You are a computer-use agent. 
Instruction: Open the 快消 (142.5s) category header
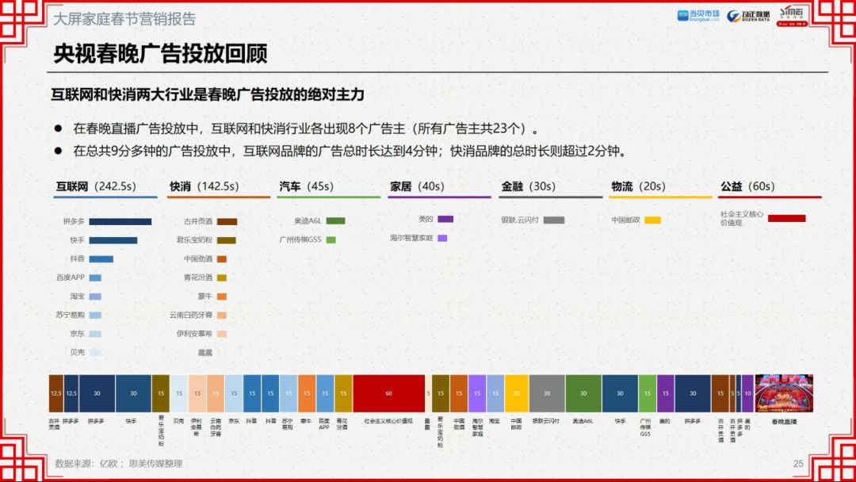point(204,186)
